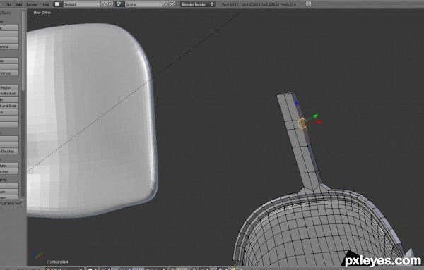This screenshot has height=270, width=424.
Task: Edit the Default screen layout name field
Action: pos(82,4)
